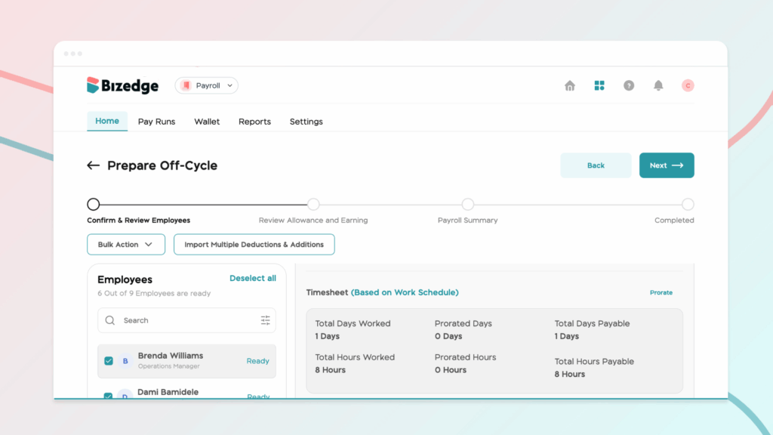The height and width of the screenshot is (435, 773).
Task: Click the Deselect all link
Action: (x=253, y=279)
